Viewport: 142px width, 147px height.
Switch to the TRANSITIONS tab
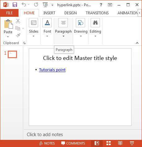[97, 13]
